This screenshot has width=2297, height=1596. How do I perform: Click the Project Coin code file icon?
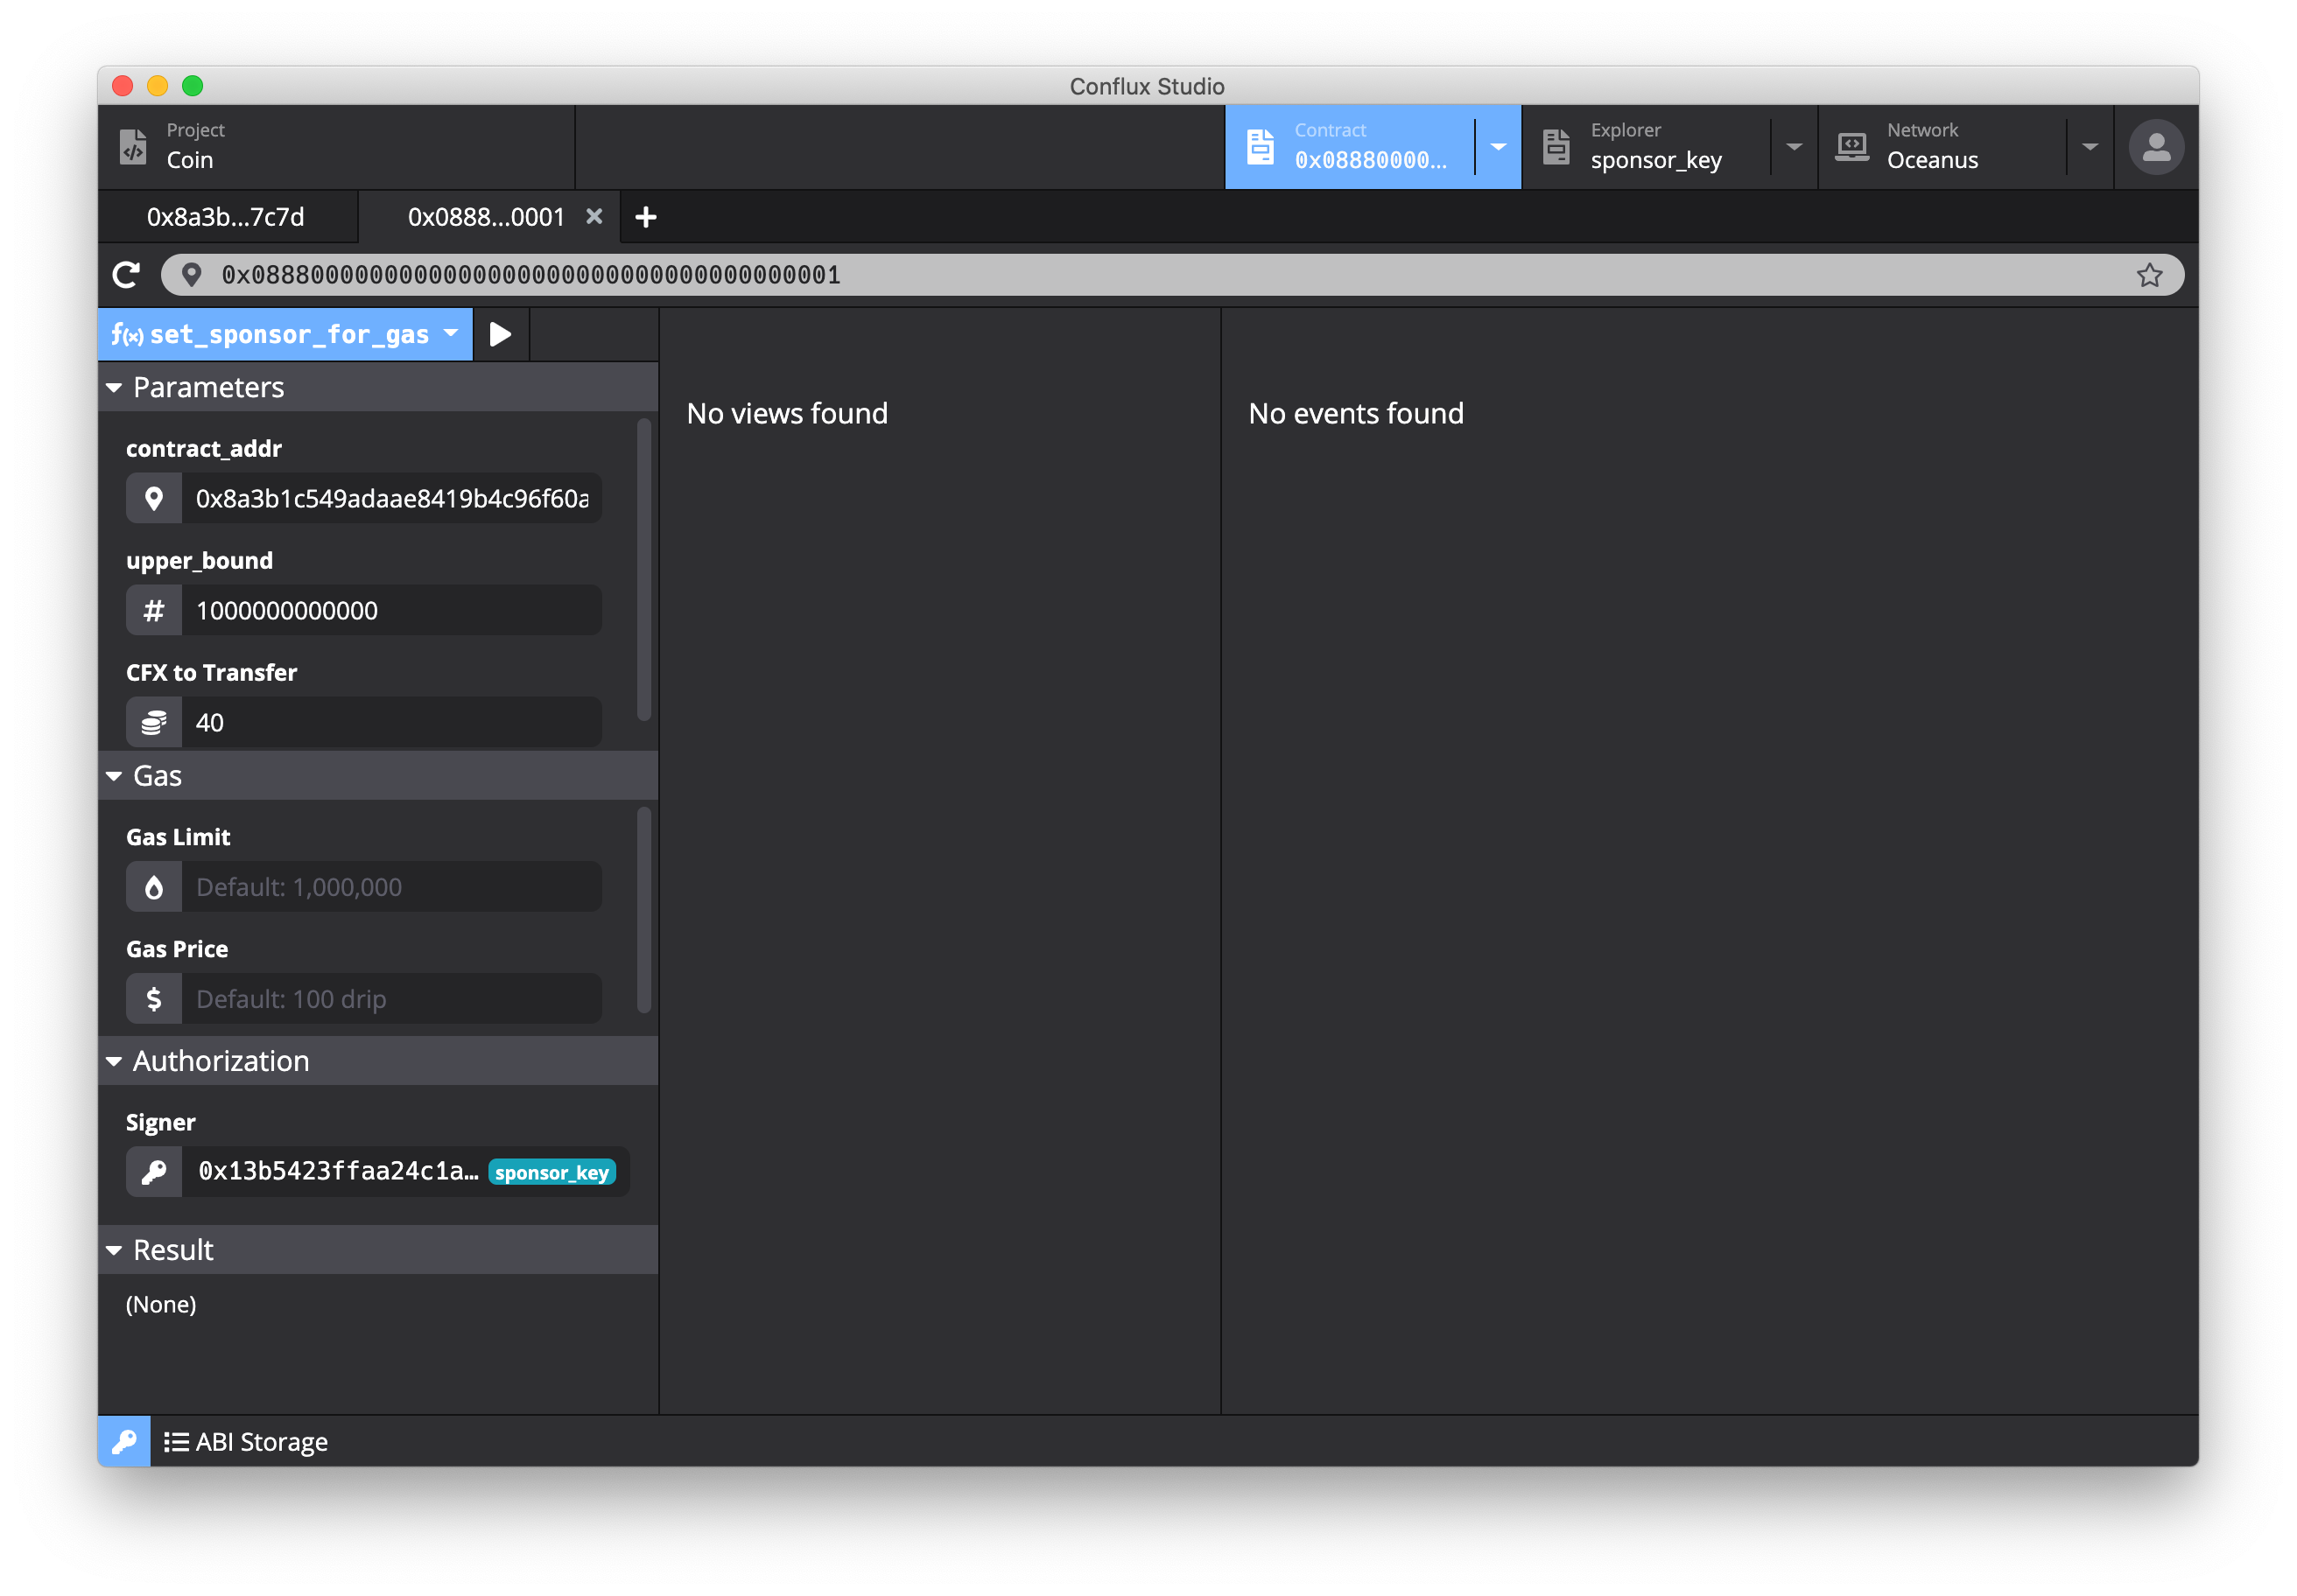[134, 147]
